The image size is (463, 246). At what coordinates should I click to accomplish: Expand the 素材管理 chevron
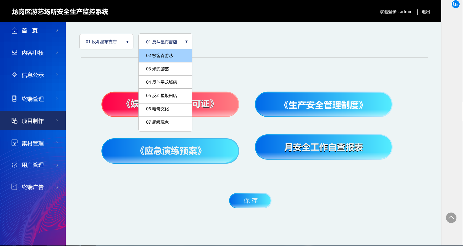point(57,143)
